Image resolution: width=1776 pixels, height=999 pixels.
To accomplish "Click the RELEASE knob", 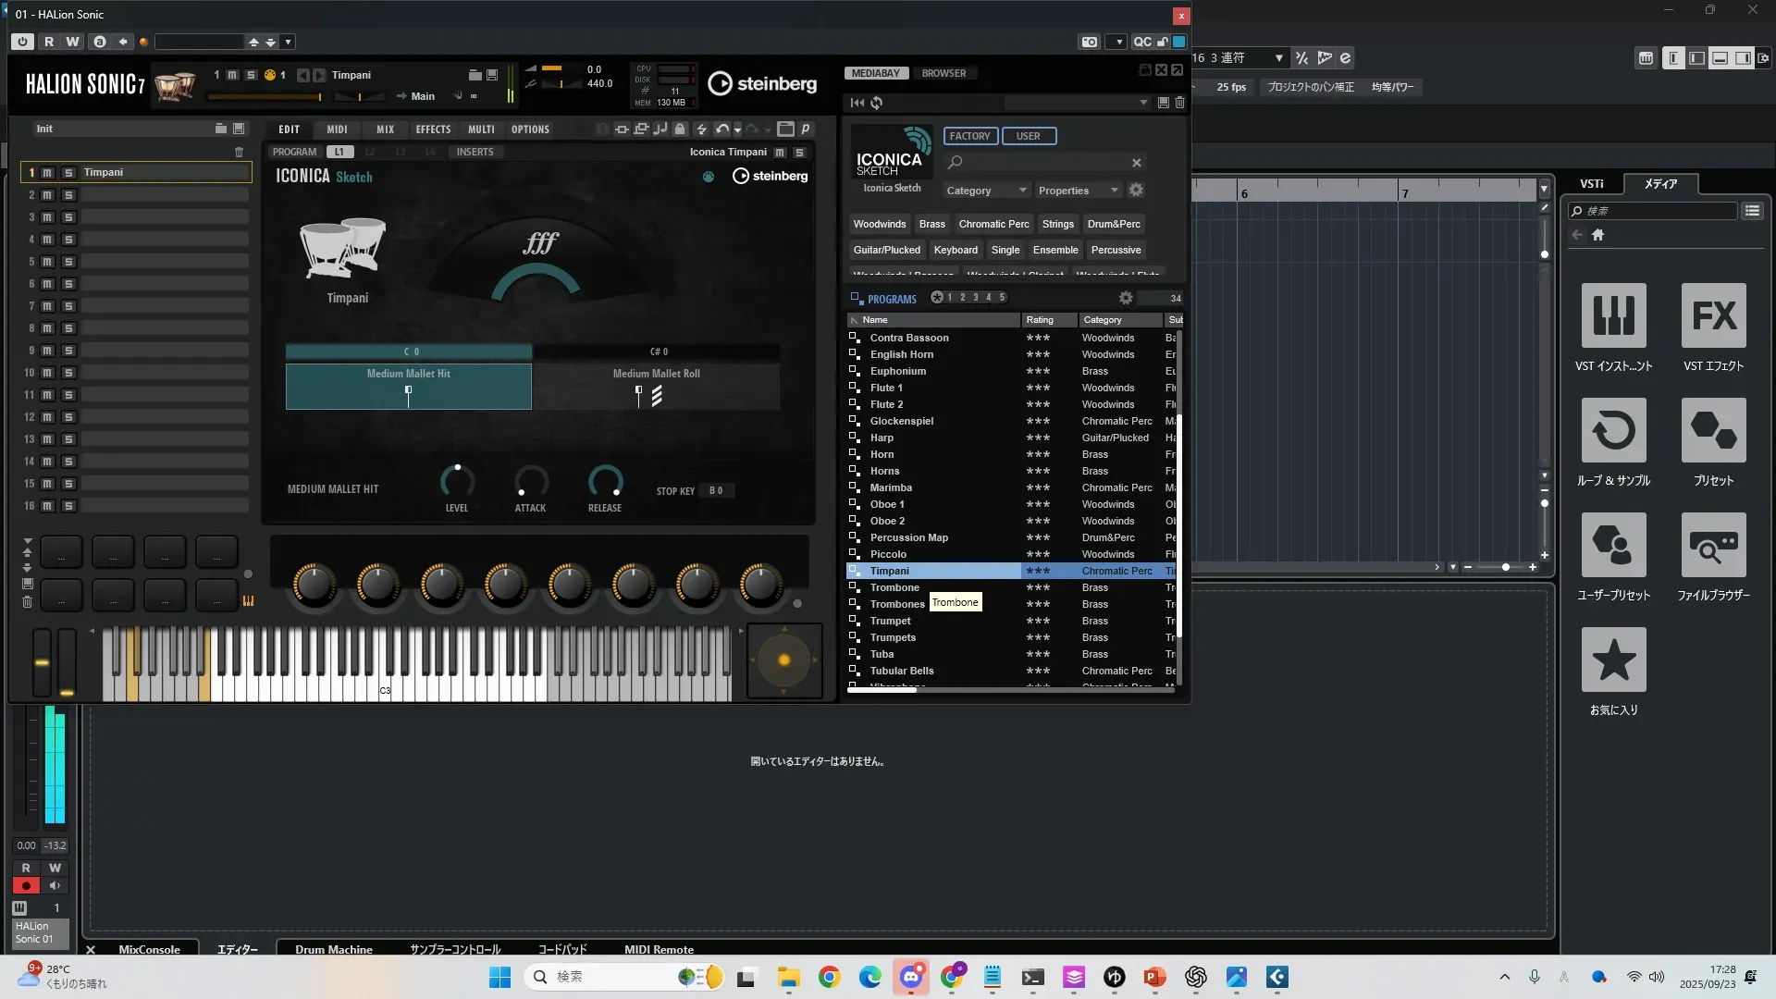I will click(x=605, y=481).
